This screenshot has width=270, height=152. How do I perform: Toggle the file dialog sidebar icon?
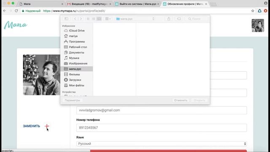[x=66, y=19]
